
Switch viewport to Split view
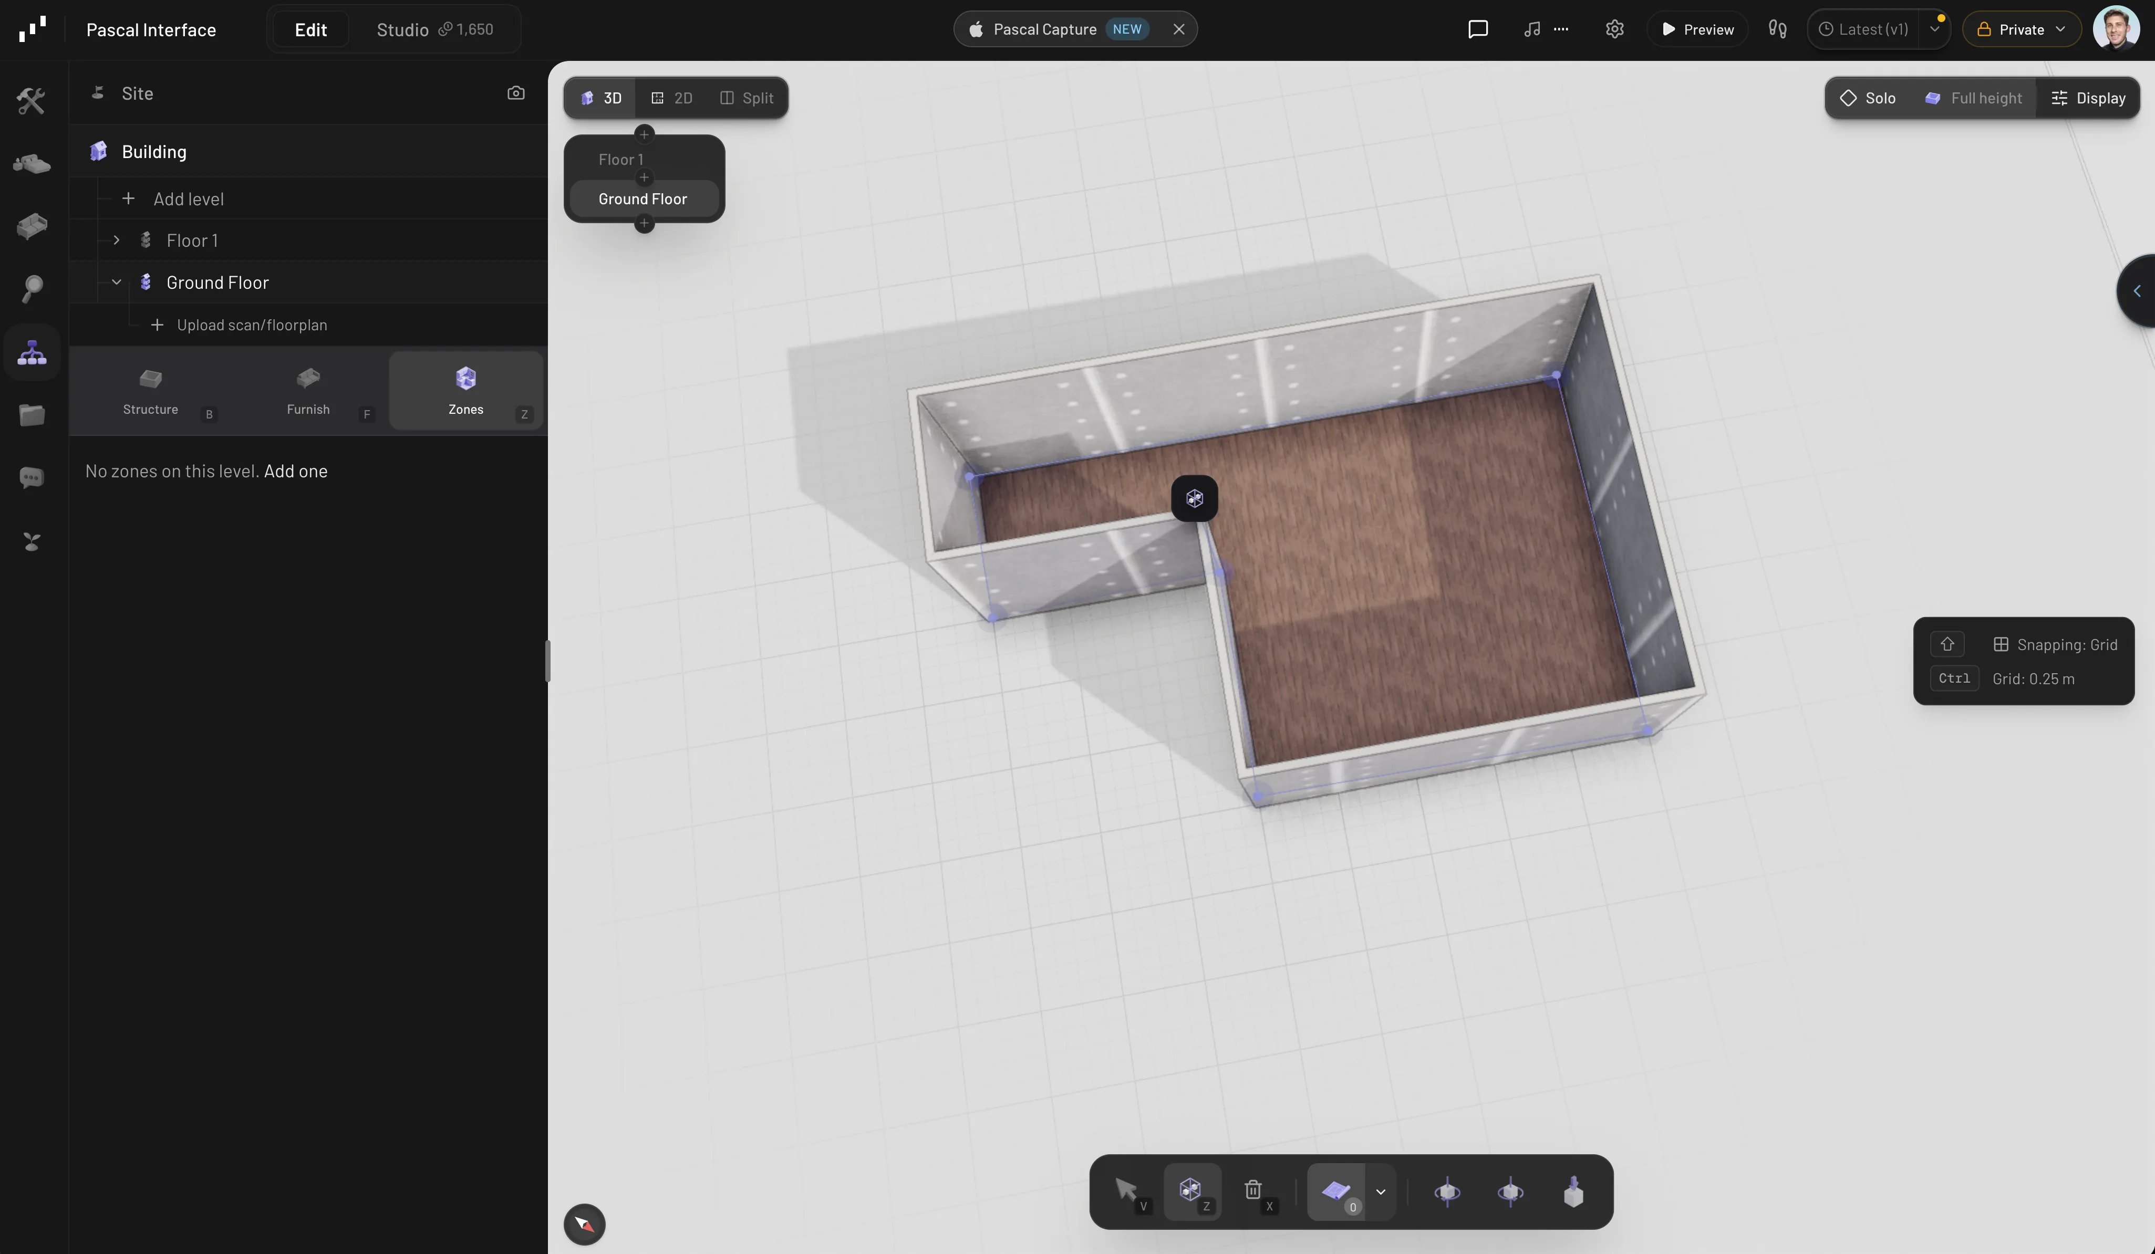[747, 98]
